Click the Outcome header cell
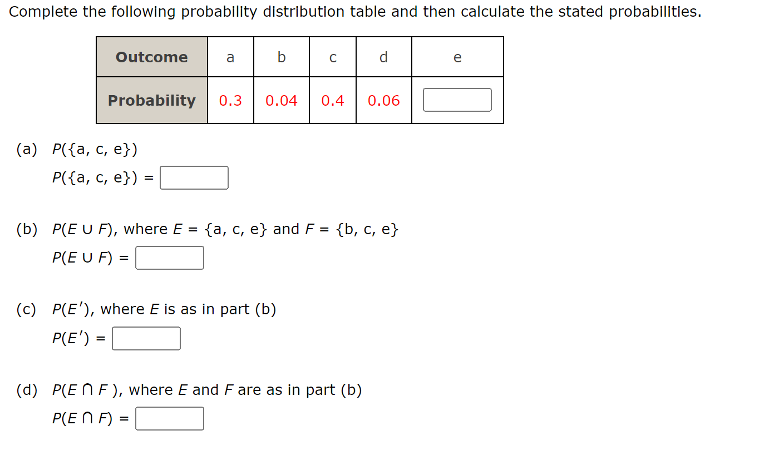 click(151, 57)
